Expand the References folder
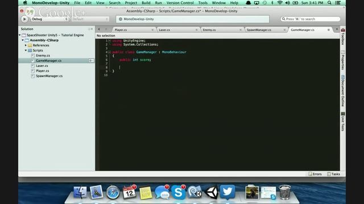 click(x=26, y=45)
